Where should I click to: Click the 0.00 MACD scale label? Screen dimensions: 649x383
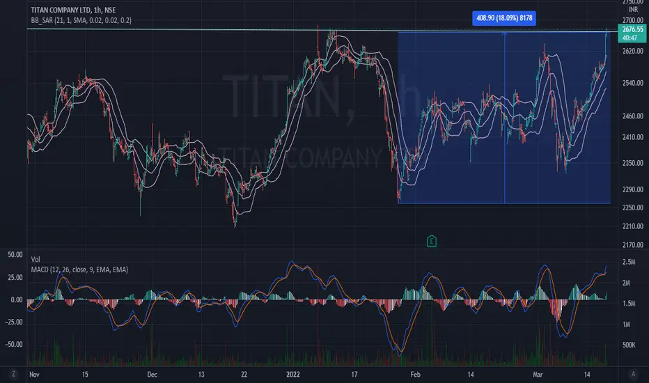[17, 299]
